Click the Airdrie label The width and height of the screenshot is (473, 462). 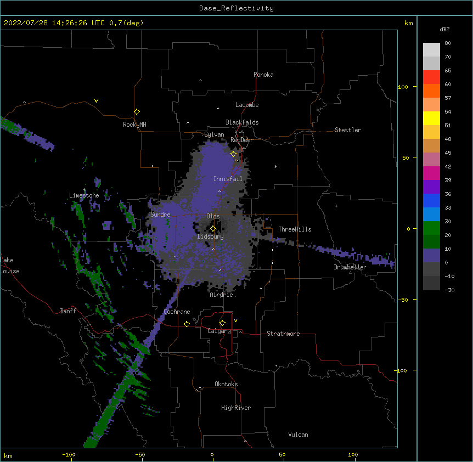coord(222,295)
